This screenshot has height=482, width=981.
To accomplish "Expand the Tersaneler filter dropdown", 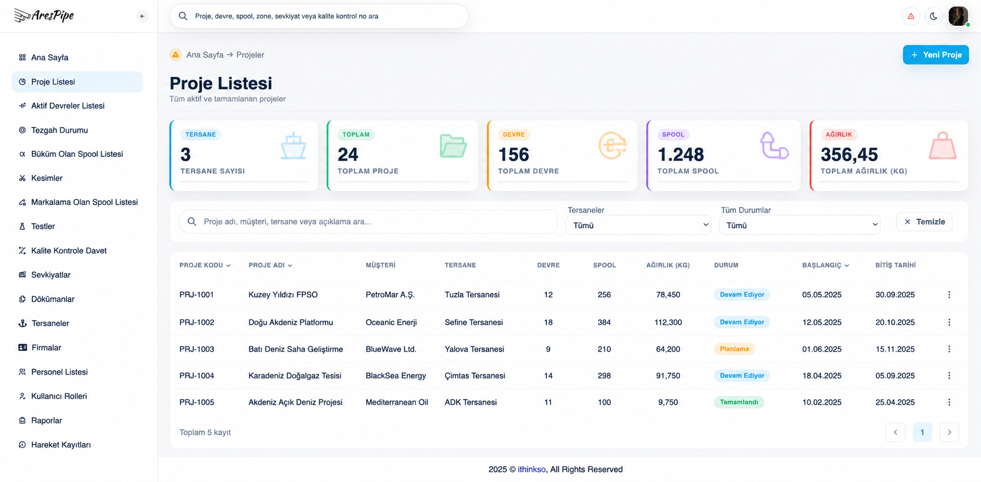I will coord(638,225).
